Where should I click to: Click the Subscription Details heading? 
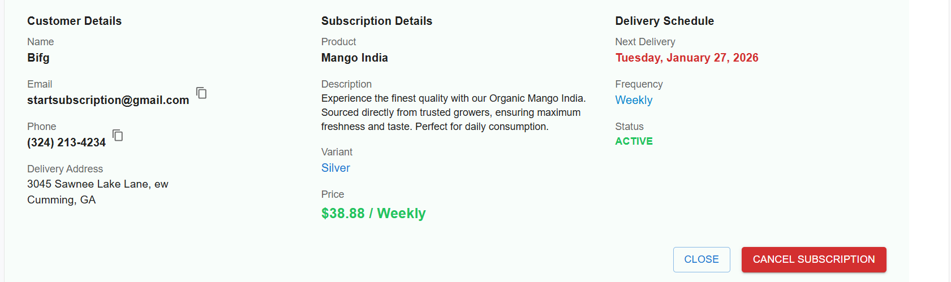376,21
